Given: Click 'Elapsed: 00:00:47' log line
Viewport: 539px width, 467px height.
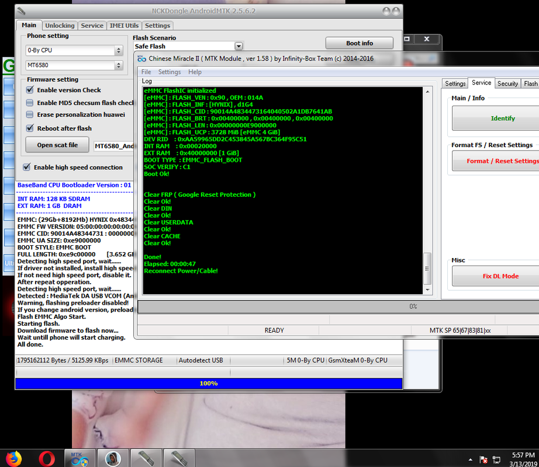Looking at the screenshot, I should (170, 264).
